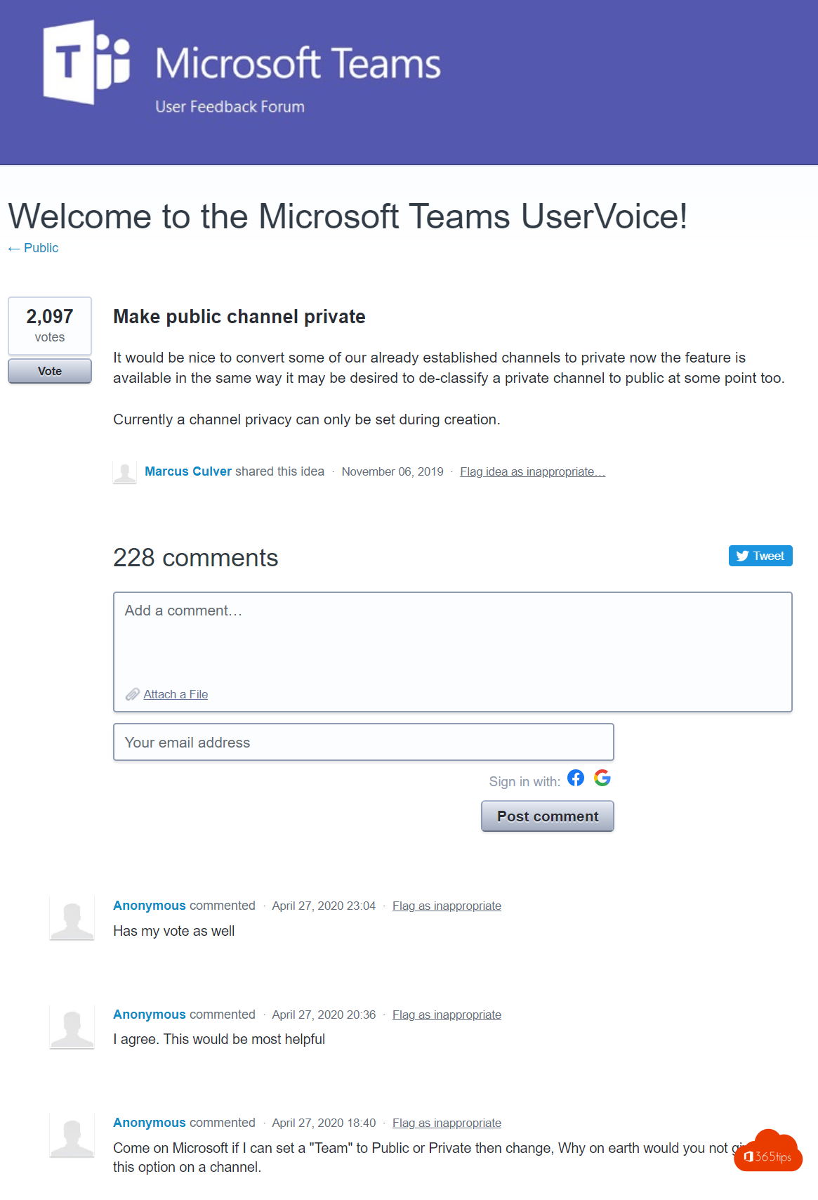This screenshot has width=818, height=1200.
Task: Vote for this idea
Action: 50,371
